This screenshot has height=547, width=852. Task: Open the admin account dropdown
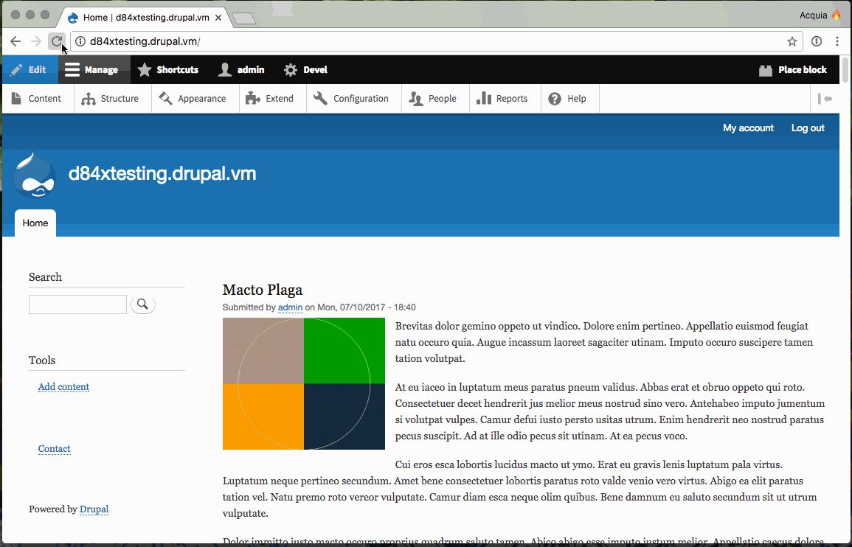[x=240, y=69]
